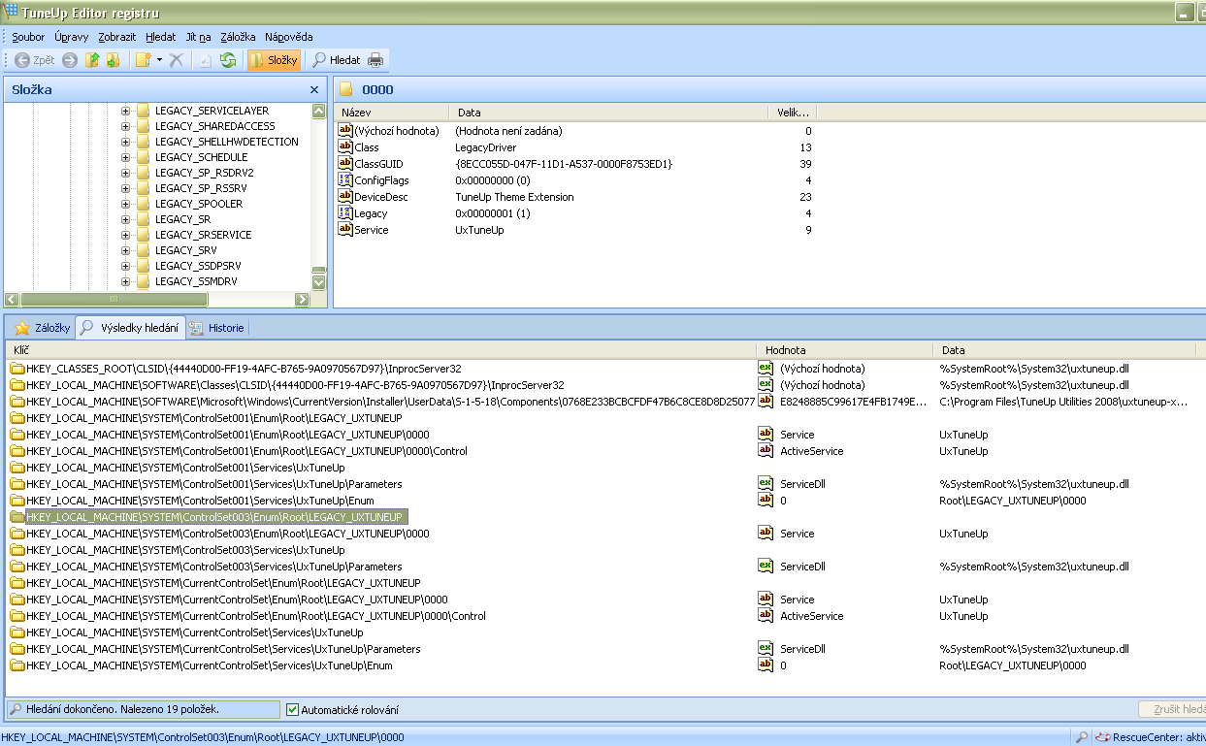Click the jump-to-key folder icon with green arrow
1206x746 pixels.
[113, 60]
